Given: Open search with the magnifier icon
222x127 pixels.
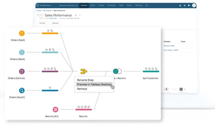Looking at the screenshot, I should [x=147, y=5].
